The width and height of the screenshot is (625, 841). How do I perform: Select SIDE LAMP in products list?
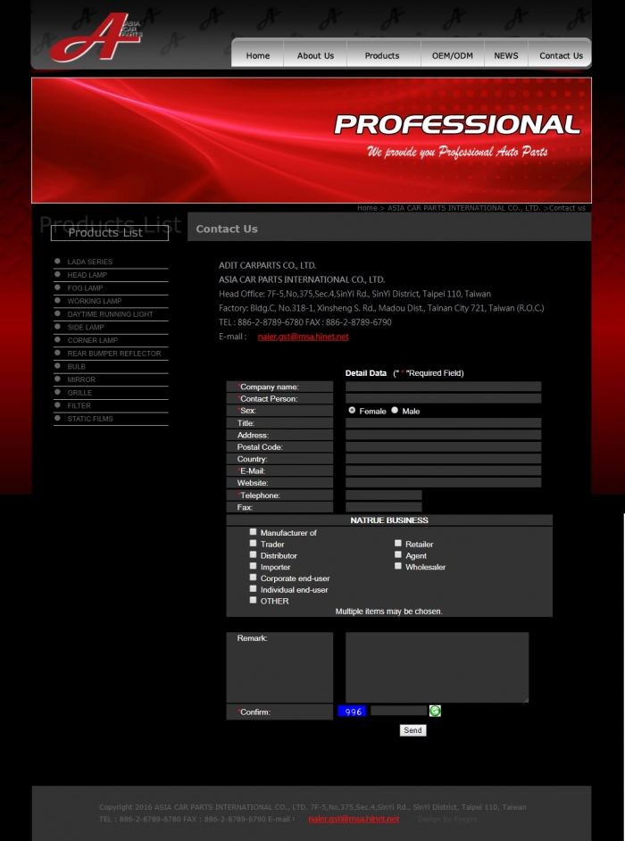tap(86, 327)
